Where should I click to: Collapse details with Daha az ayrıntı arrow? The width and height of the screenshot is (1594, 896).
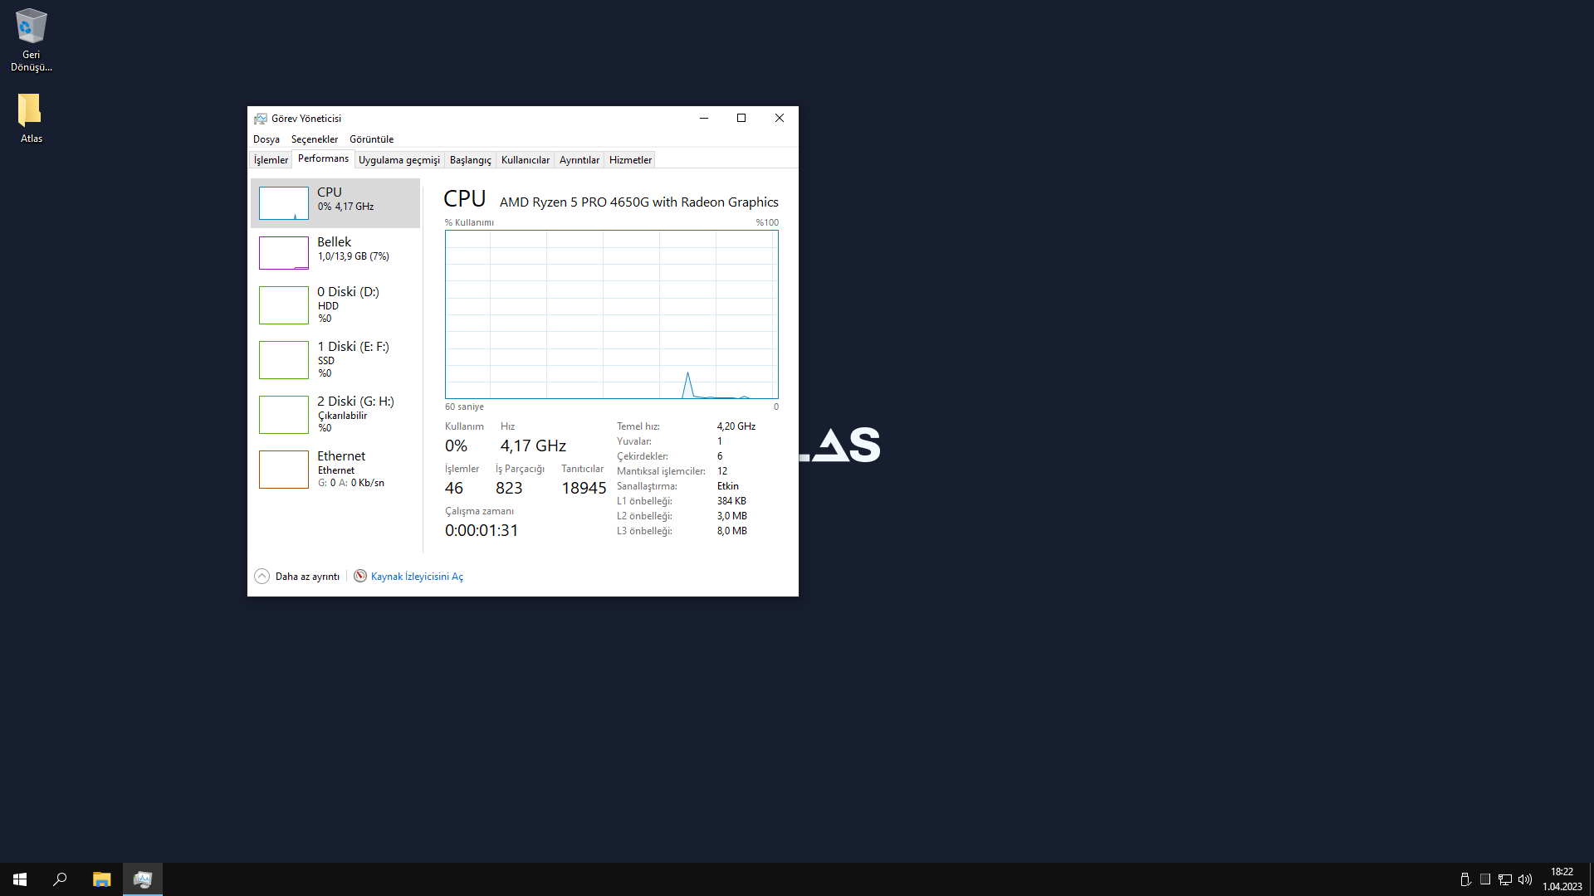(x=262, y=577)
